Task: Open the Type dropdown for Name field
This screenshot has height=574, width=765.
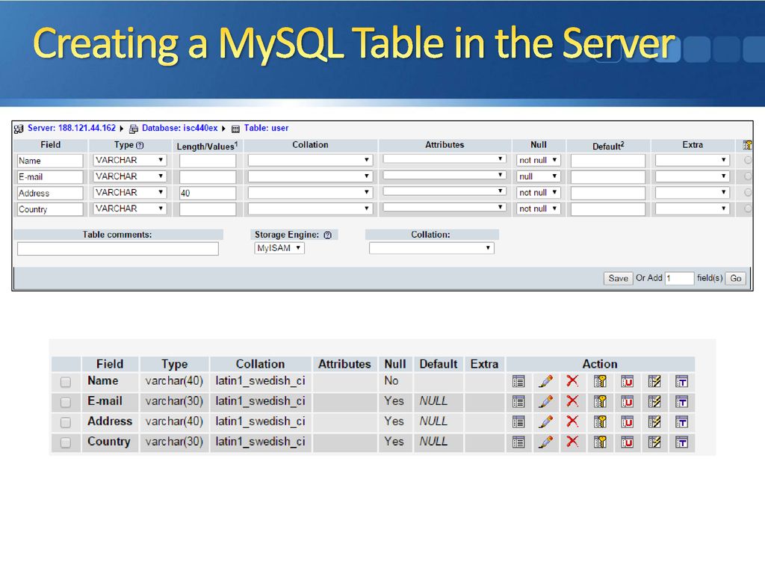Action: 130,160
